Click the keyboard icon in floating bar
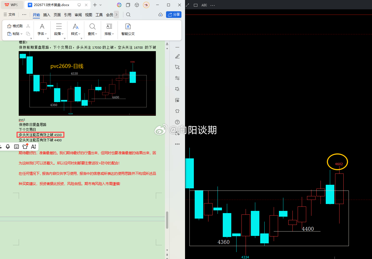Viewport: 372px width, 259px height. click(17, 147)
